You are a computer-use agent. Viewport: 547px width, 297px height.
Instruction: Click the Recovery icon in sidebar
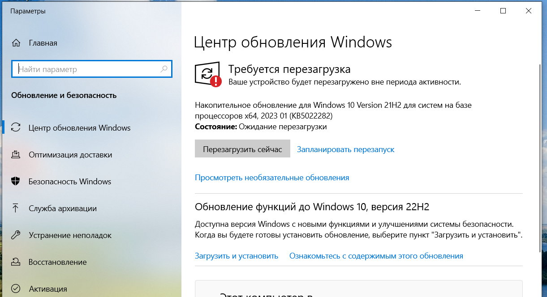tap(16, 262)
